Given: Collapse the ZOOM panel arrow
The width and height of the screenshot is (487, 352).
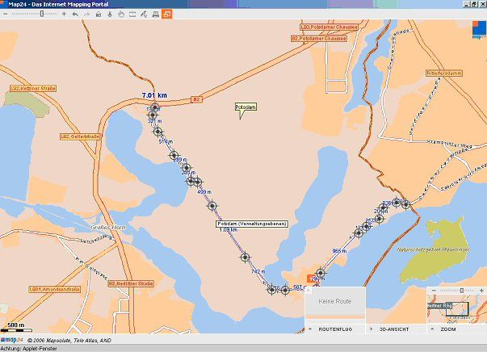Looking at the screenshot, I should (431, 329).
